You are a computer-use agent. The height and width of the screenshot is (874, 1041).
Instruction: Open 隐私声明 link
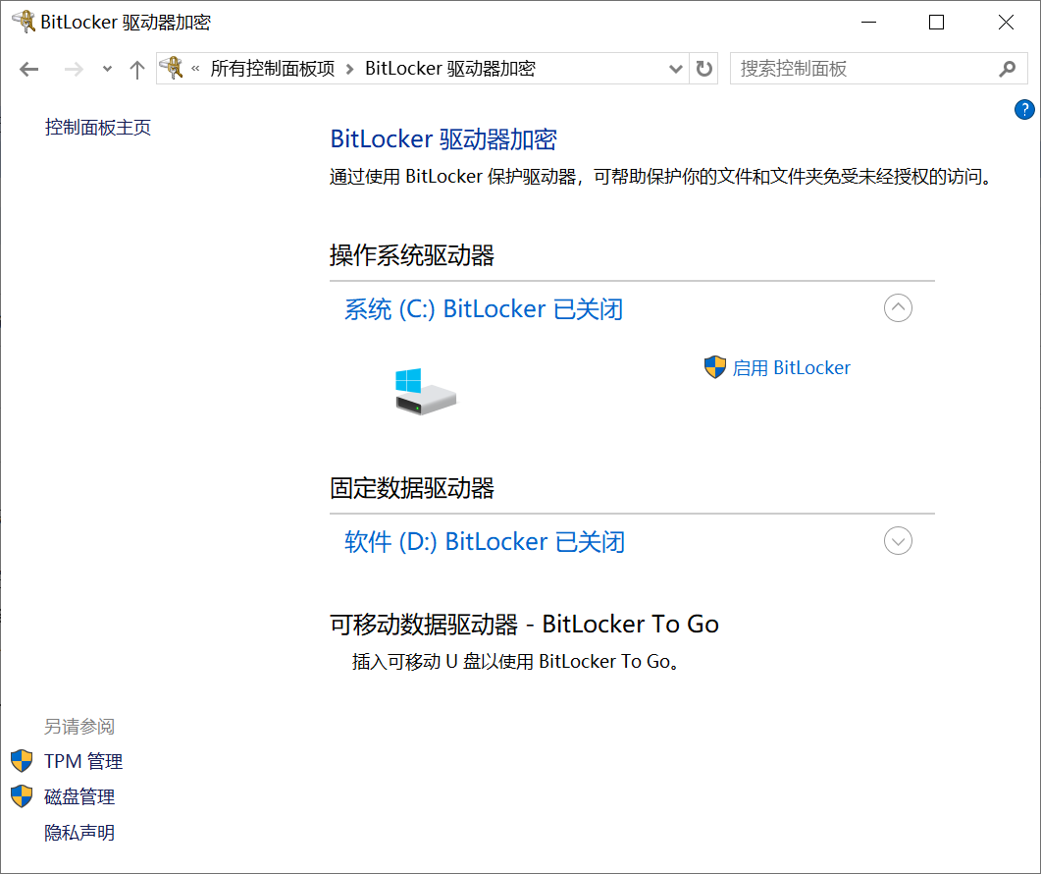point(79,833)
